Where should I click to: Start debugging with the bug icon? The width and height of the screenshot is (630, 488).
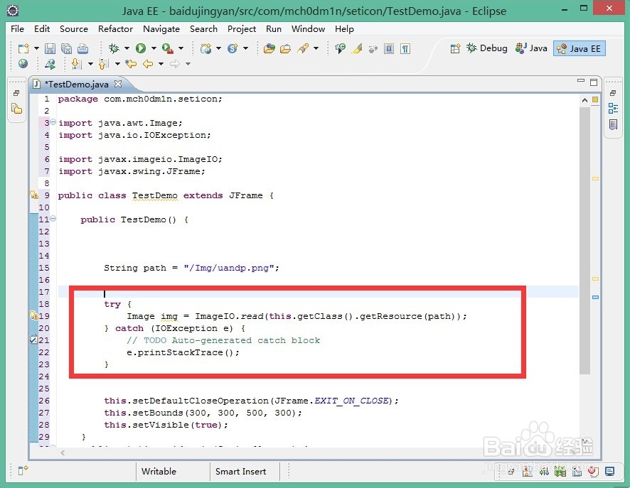pos(114,48)
